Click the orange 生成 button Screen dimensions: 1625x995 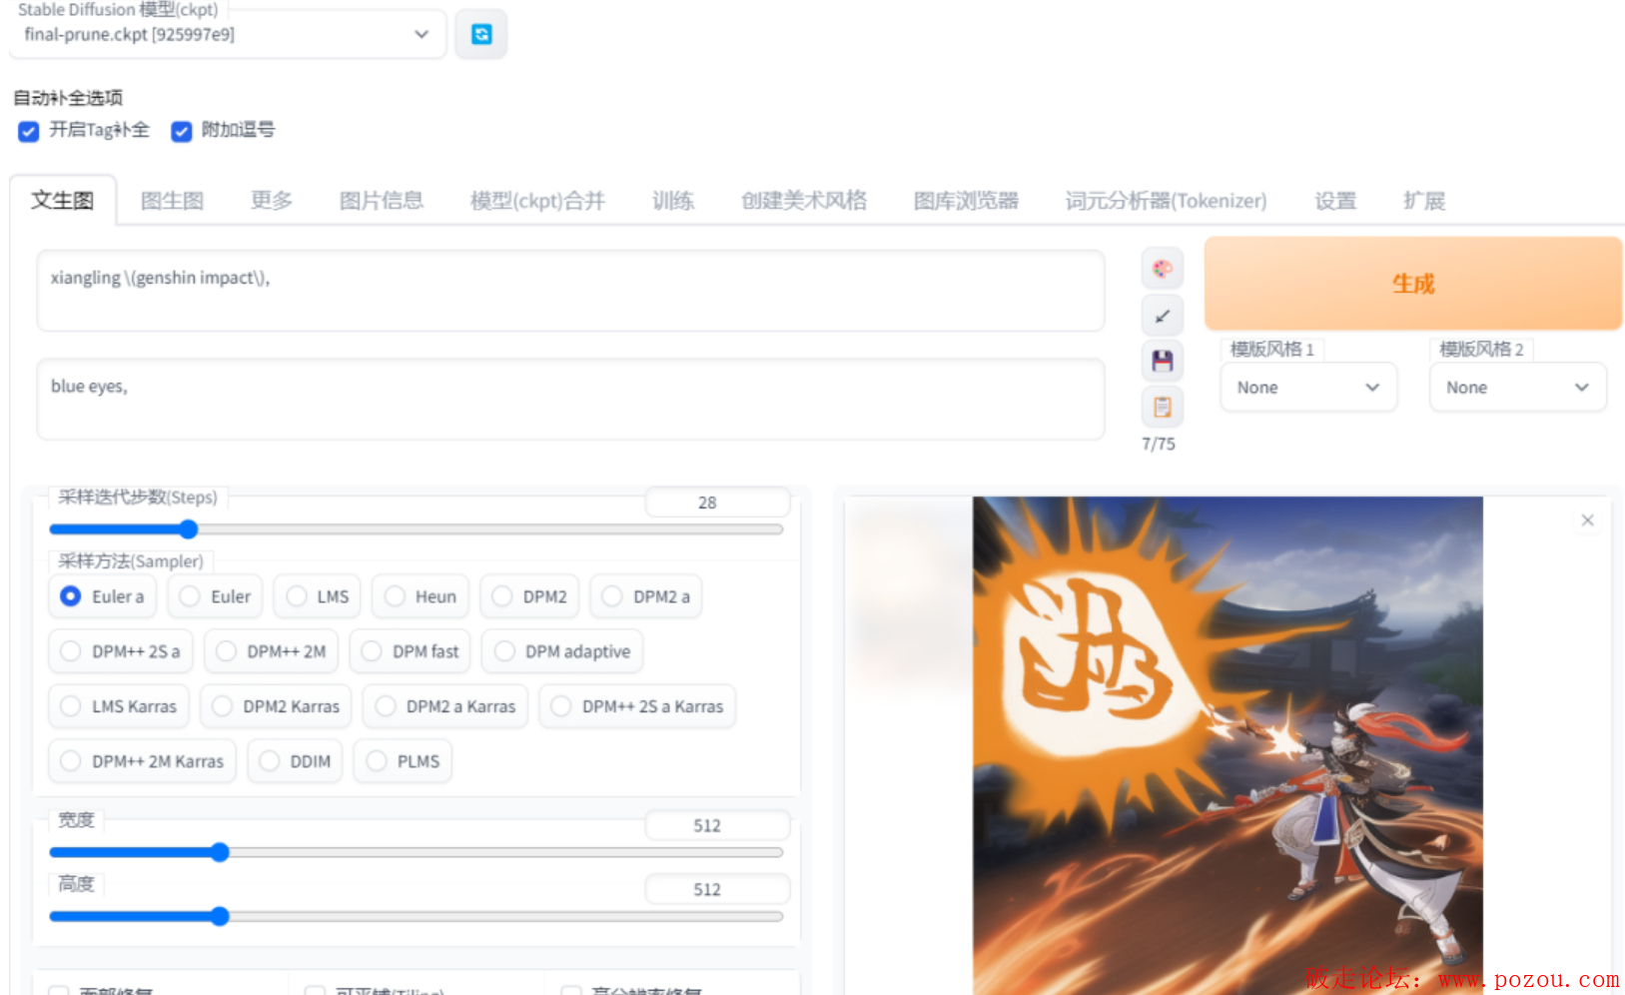(x=1413, y=284)
